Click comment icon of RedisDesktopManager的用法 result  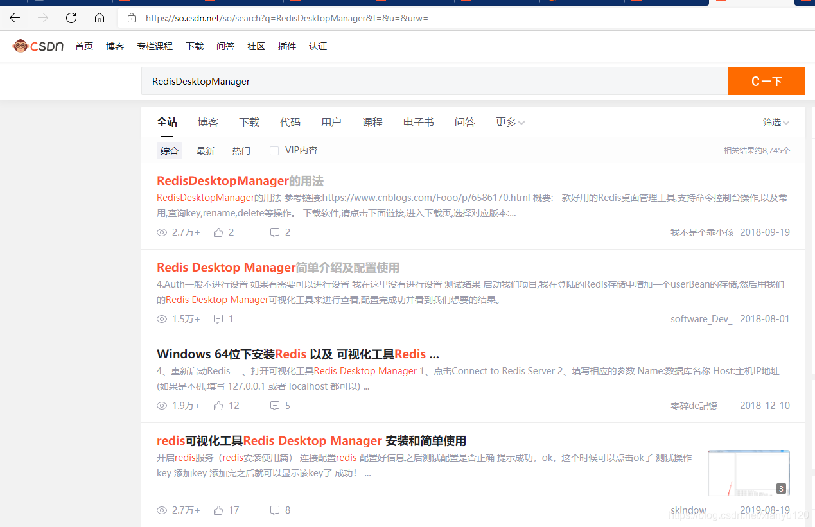coord(275,232)
